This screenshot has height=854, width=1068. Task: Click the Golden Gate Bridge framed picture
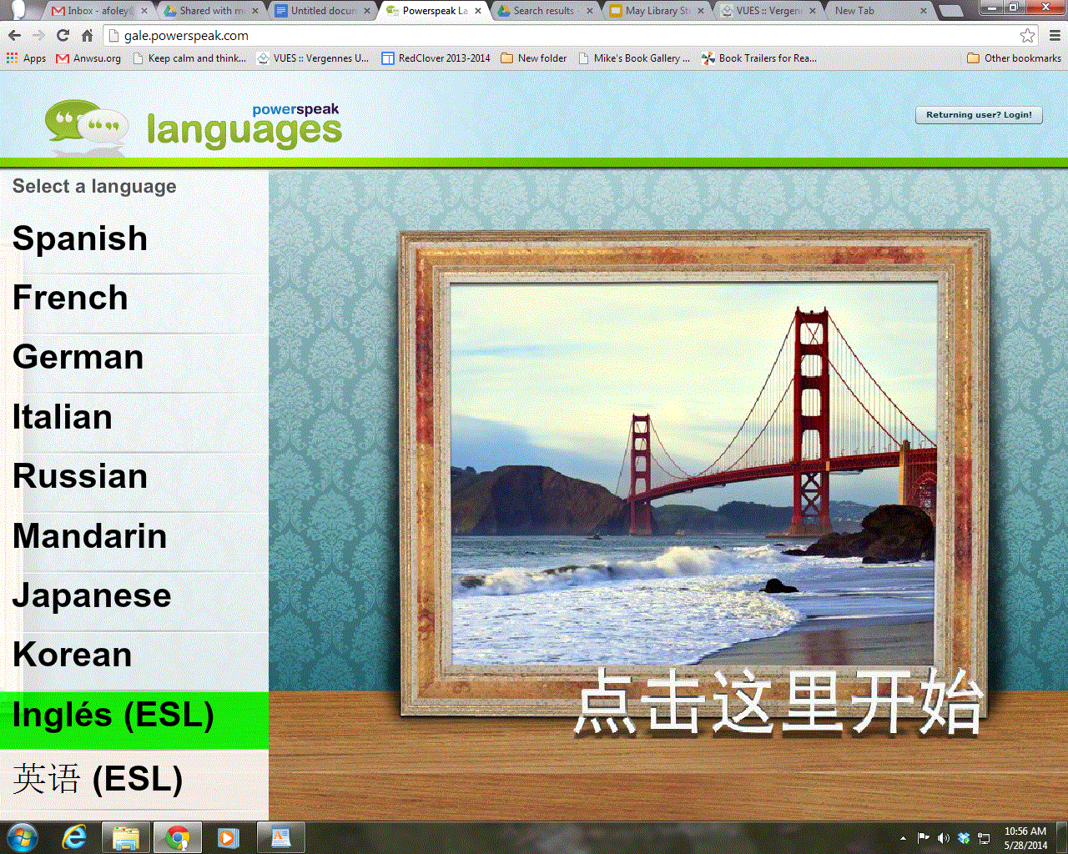[694, 474]
